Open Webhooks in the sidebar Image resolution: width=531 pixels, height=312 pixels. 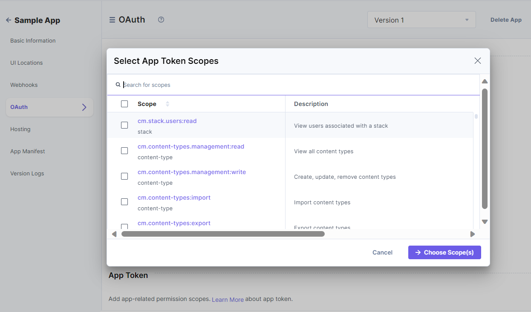(24, 85)
